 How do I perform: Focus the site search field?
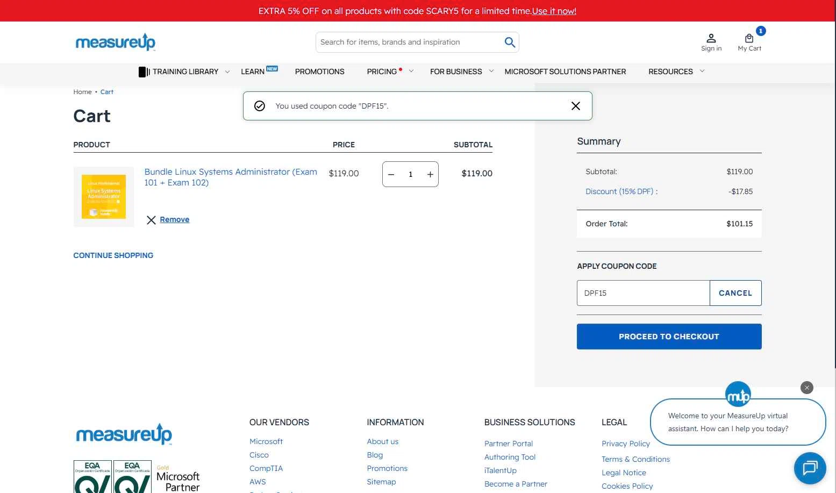coord(409,42)
